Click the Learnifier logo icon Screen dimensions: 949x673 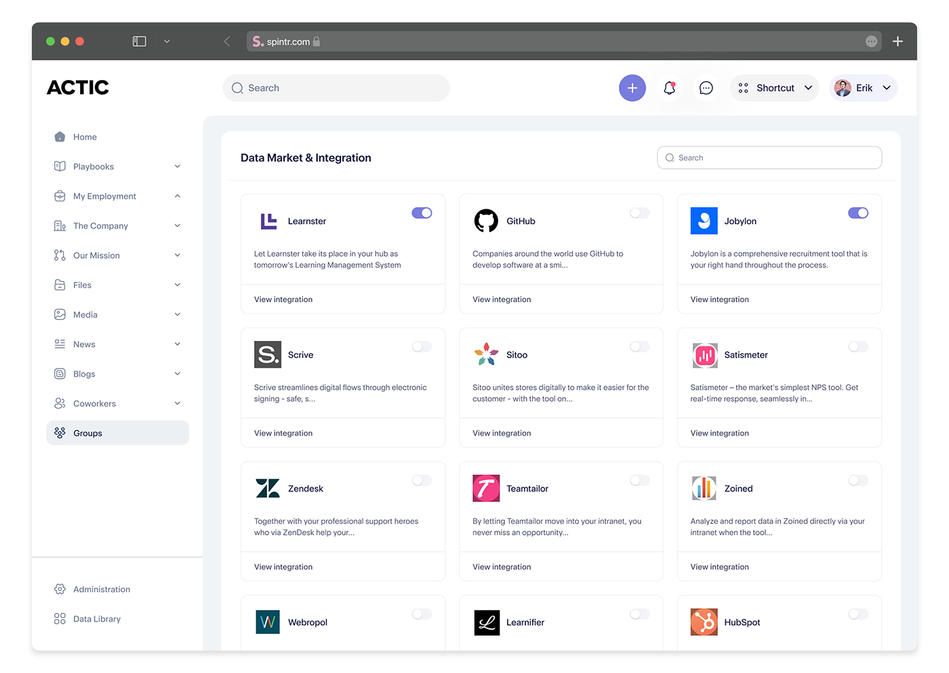click(487, 622)
